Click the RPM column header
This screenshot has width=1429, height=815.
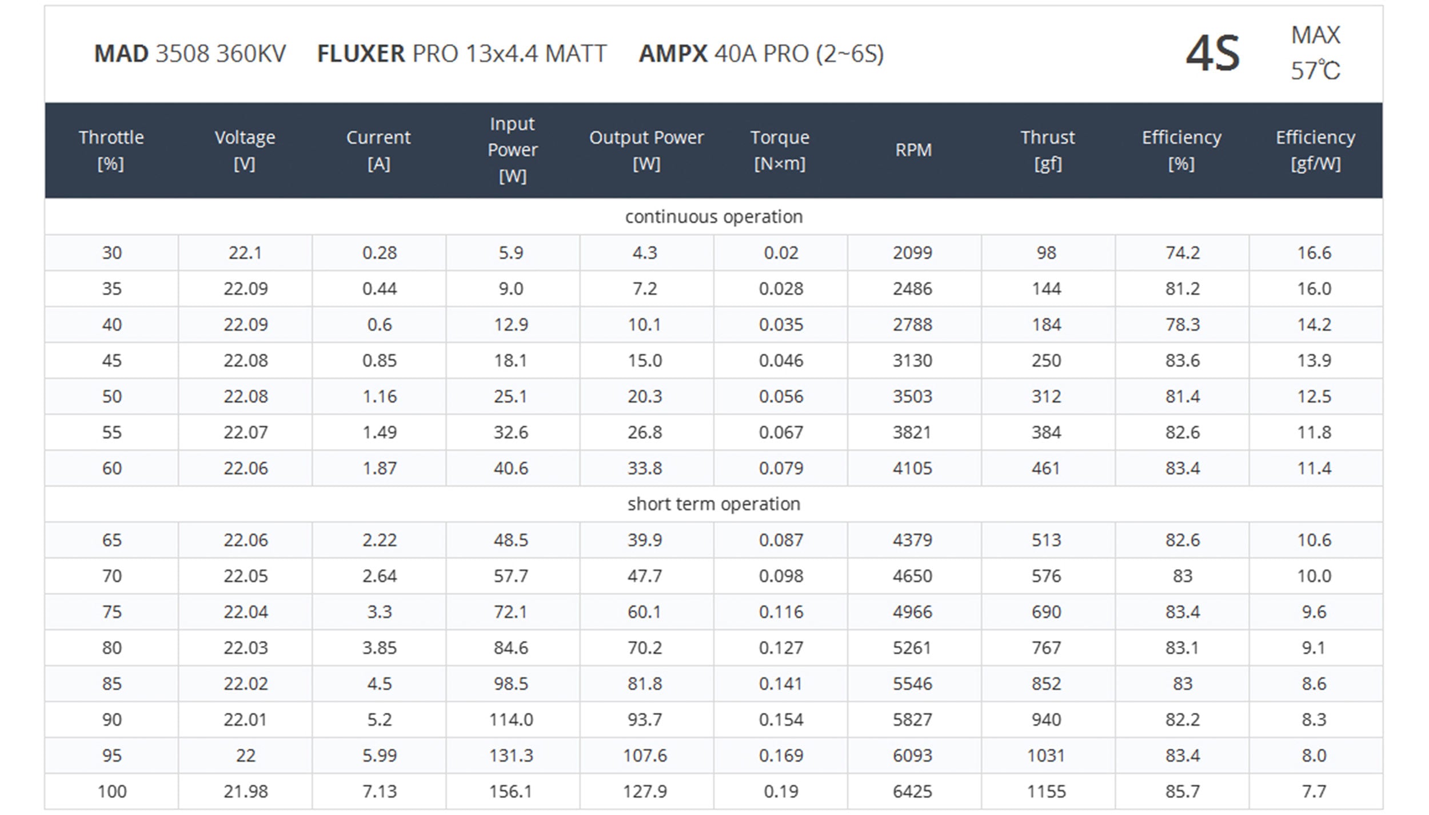click(913, 150)
